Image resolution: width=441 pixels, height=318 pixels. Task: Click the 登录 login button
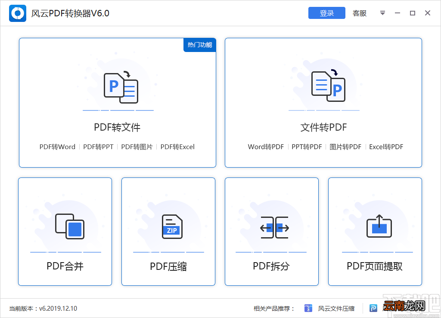[x=326, y=13]
